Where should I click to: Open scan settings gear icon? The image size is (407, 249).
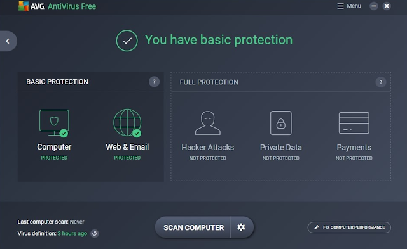242,227
